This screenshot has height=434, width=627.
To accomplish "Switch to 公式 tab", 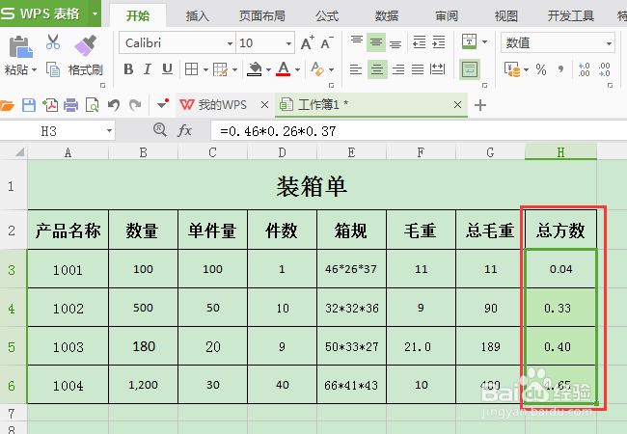I will click(x=327, y=16).
